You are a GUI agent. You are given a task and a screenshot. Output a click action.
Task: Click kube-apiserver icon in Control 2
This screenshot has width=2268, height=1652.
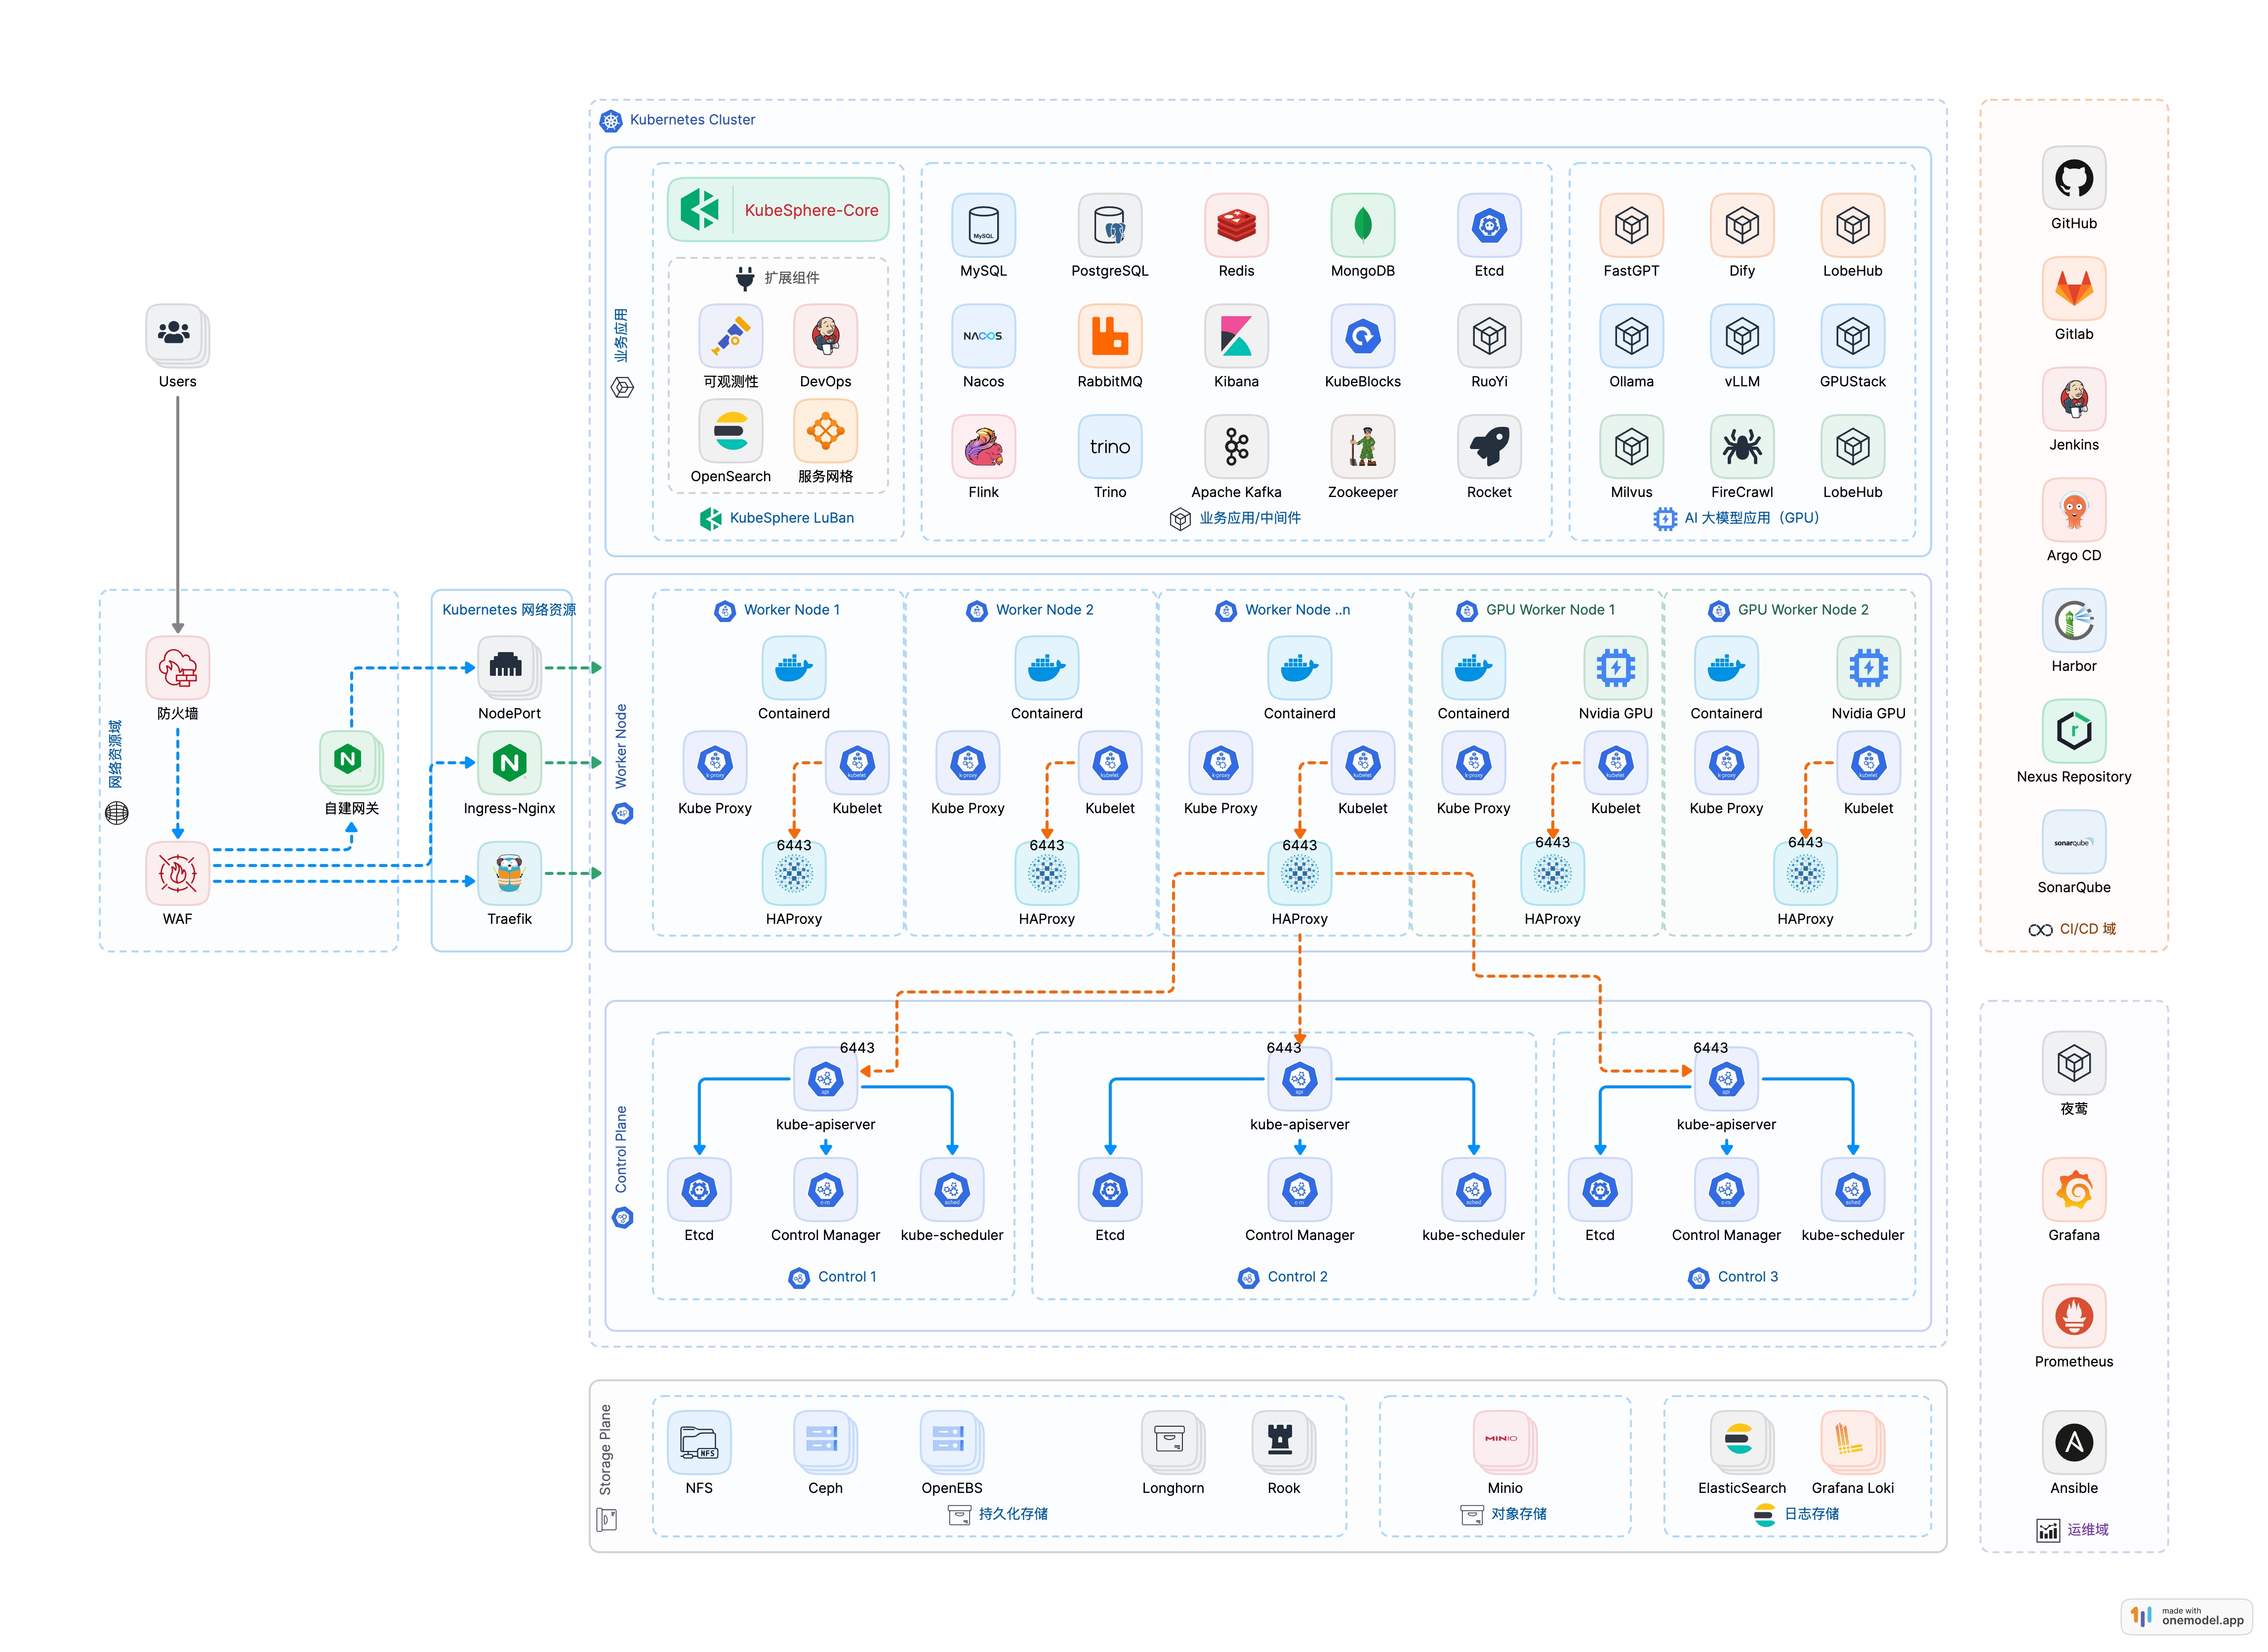(1299, 1078)
